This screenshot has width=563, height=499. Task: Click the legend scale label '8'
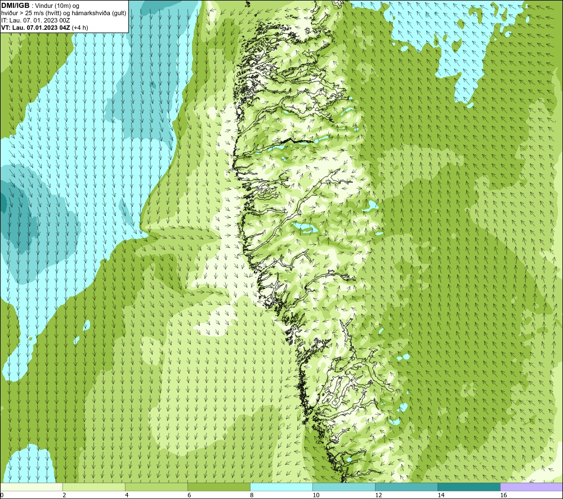pyautogui.click(x=252, y=496)
